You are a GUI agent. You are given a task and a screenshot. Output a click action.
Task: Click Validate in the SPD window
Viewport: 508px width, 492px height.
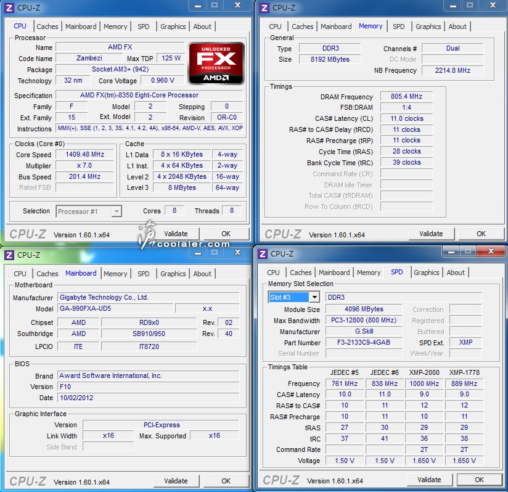click(x=429, y=480)
